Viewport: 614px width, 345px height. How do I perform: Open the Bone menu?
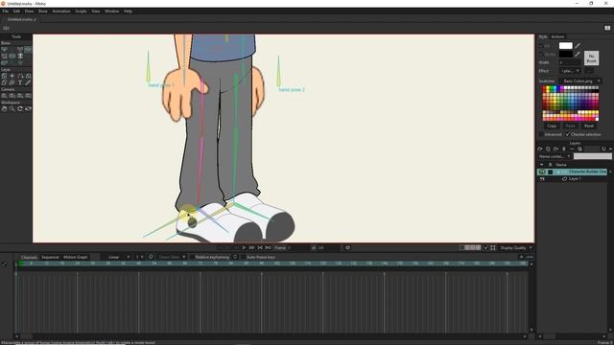42,11
